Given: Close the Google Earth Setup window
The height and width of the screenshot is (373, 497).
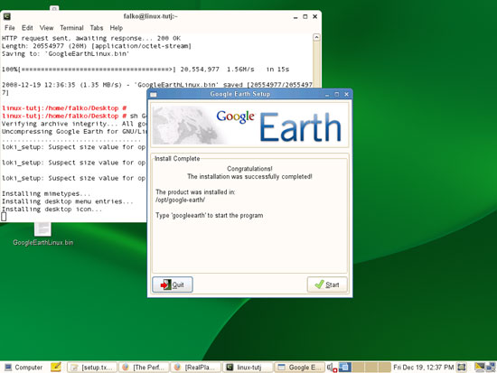Looking at the screenshot, I should [x=346, y=94].
